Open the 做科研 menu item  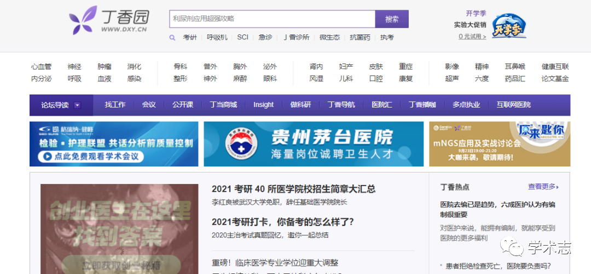[301, 105]
